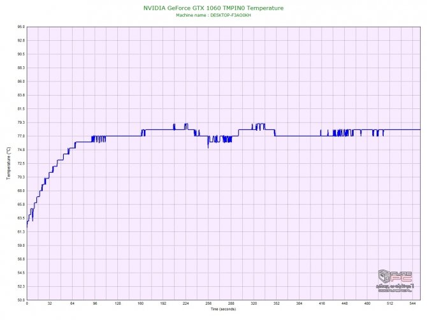Select the 448 tick on the time axis
Screen dimensions: 427x320
click(345, 303)
